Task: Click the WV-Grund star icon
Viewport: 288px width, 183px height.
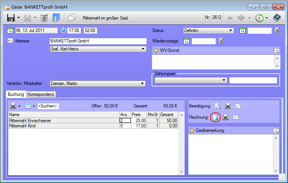Action: click(156, 50)
